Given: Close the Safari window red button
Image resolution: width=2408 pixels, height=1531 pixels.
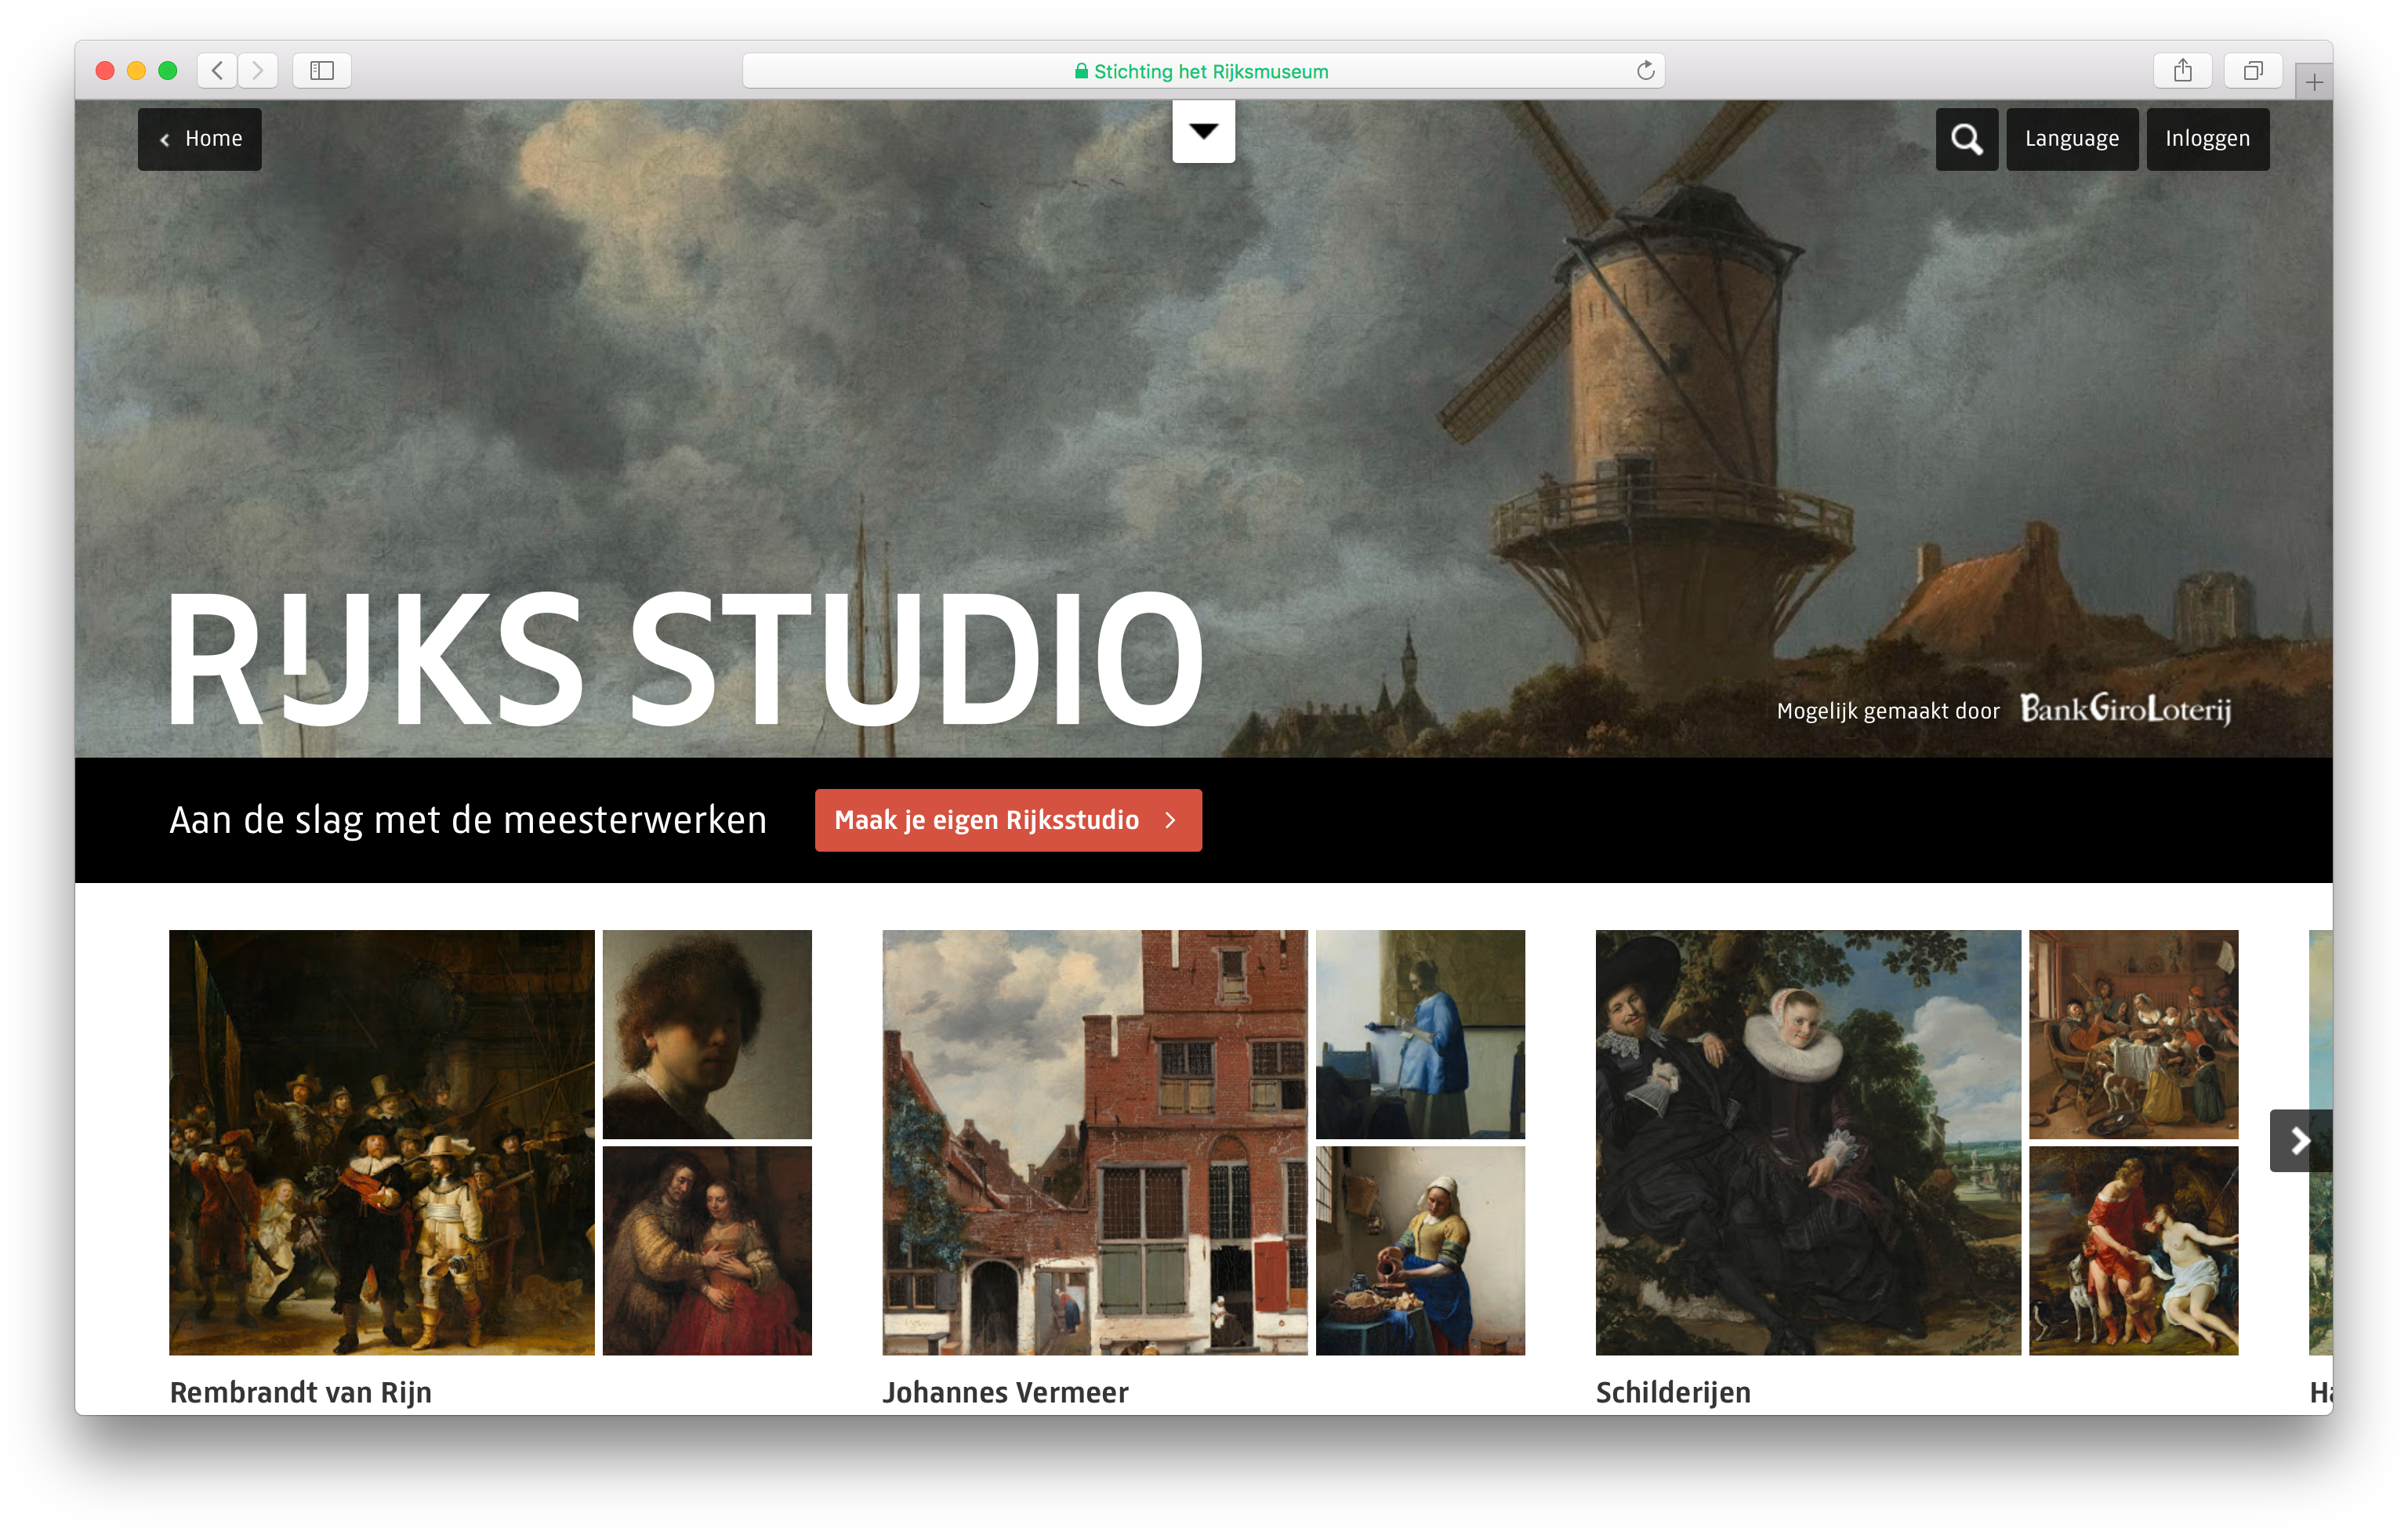Looking at the screenshot, I should point(105,71).
